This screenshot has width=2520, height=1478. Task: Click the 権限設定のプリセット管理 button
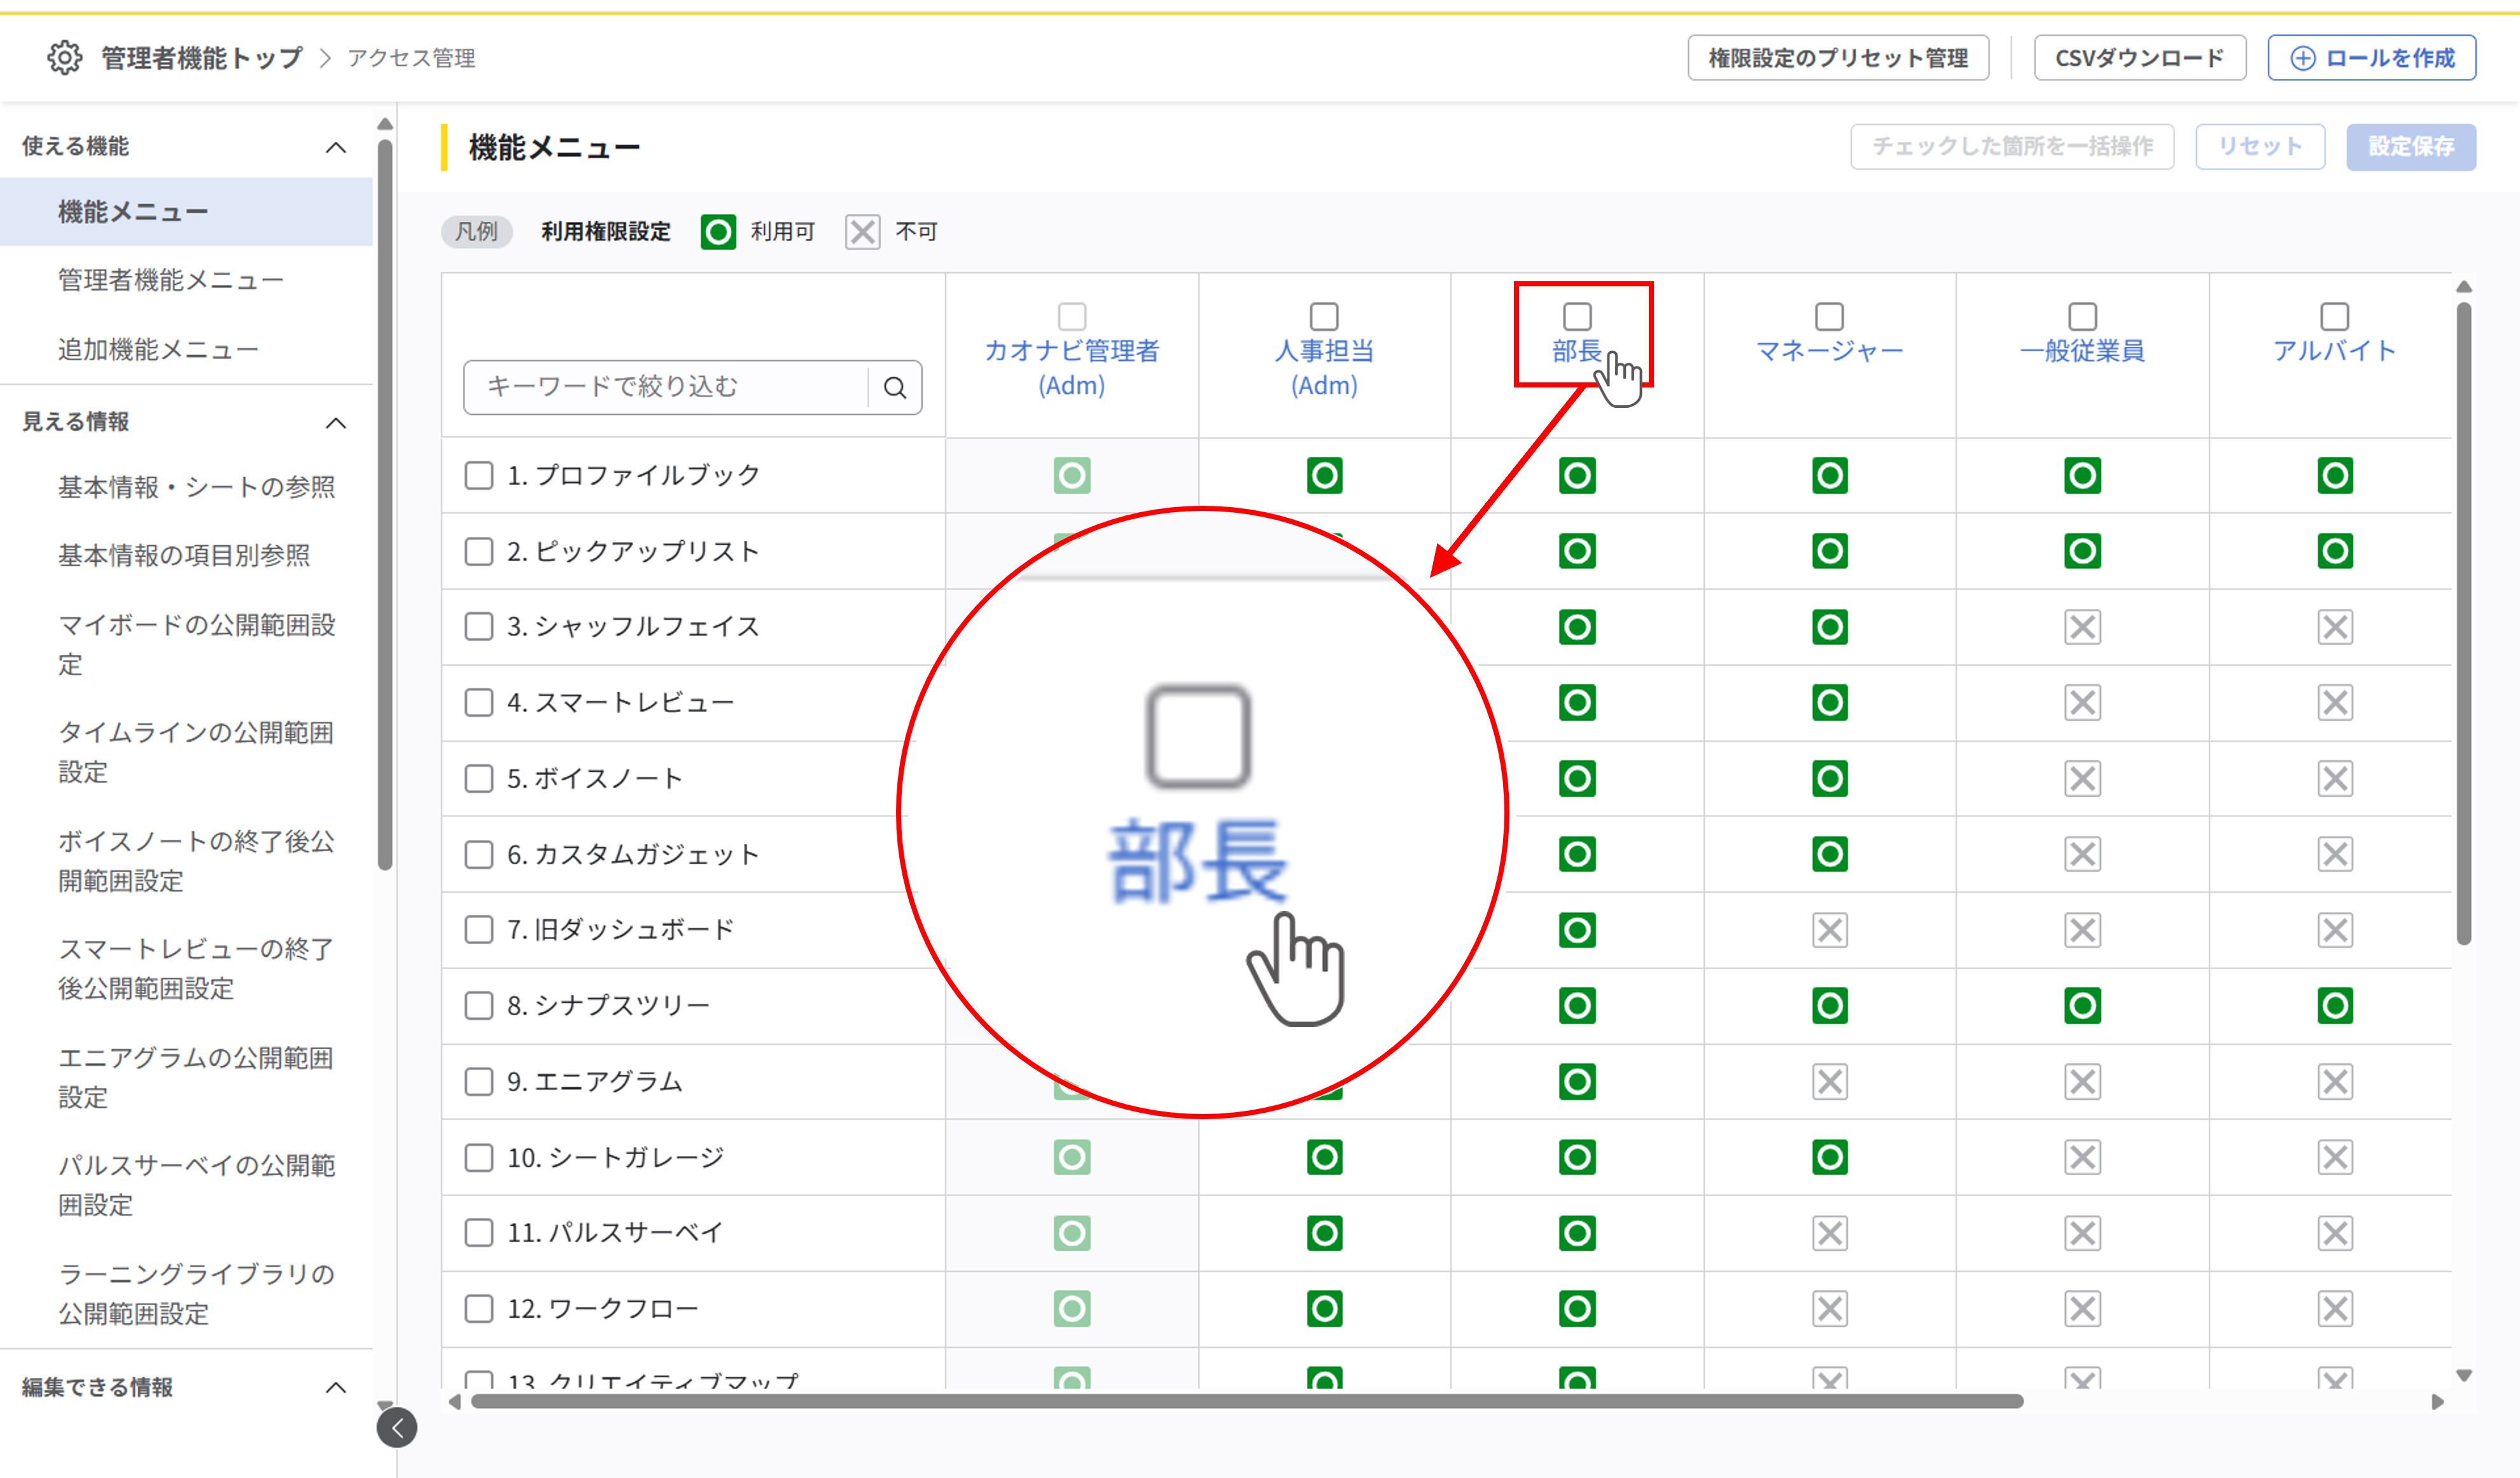1838,58
